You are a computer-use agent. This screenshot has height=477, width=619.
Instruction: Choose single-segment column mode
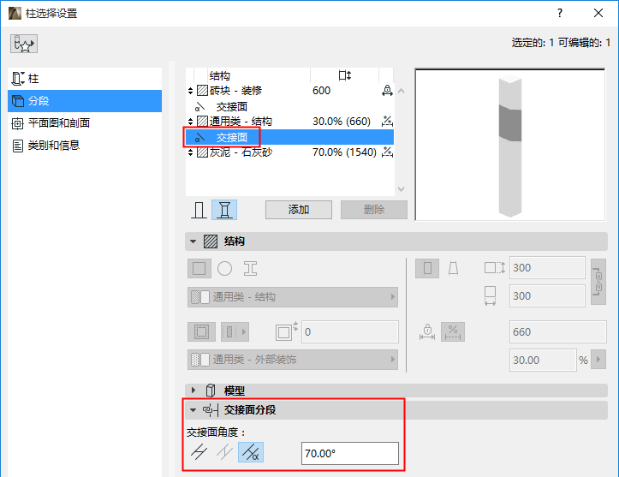pyautogui.click(x=199, y=210)
